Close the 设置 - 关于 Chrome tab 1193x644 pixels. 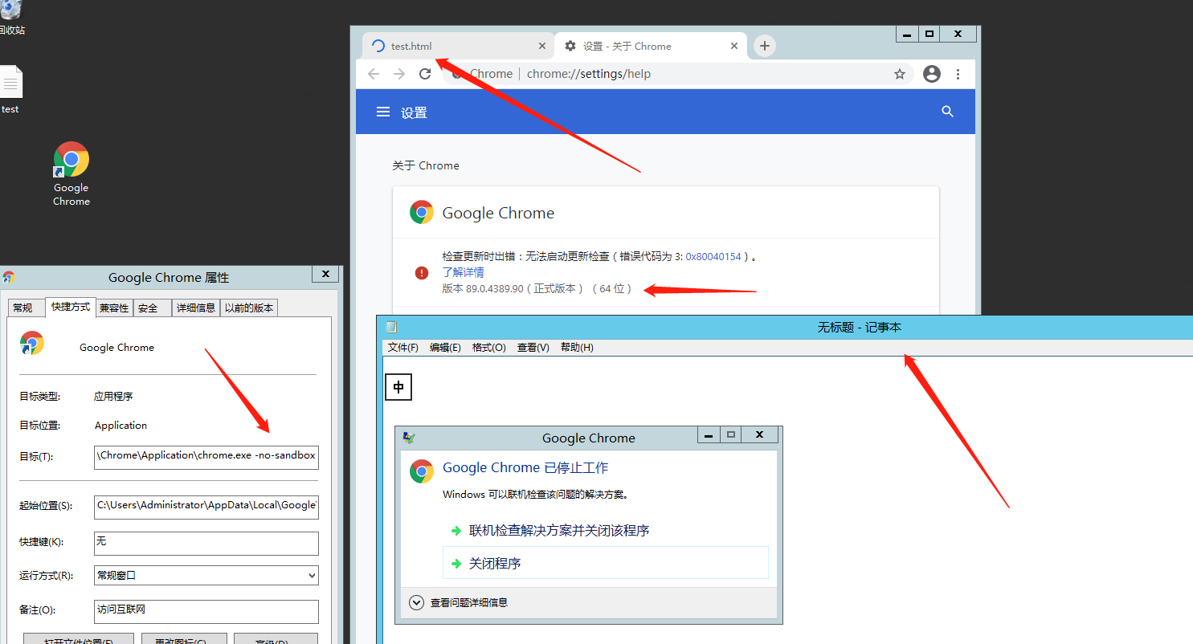point(734,47)
